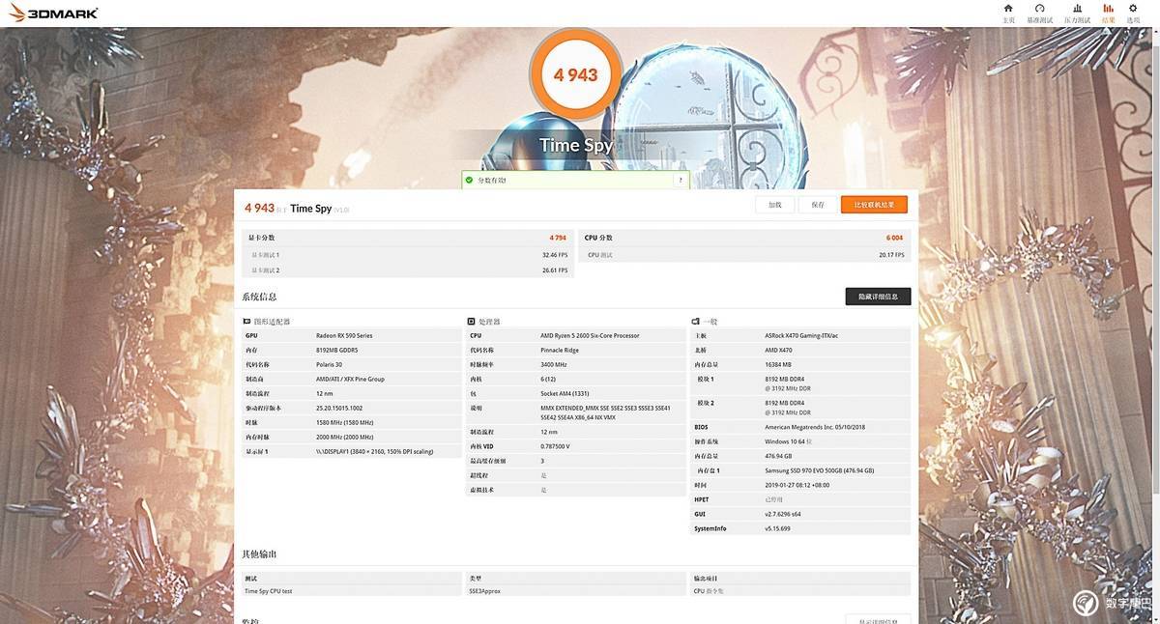
Task: Click the CPU 分数 value 6 004
Action: pos(894,238)
